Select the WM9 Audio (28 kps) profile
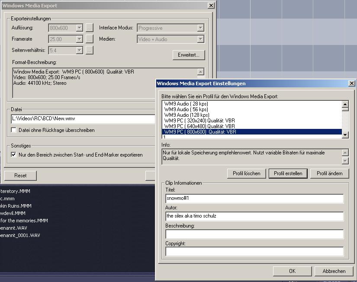 point(252,104)
